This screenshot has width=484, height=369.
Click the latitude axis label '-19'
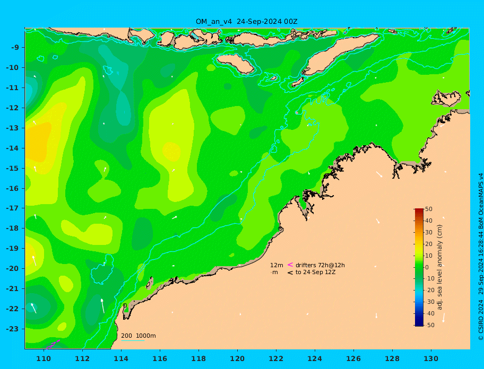click(x=12, y=249)
